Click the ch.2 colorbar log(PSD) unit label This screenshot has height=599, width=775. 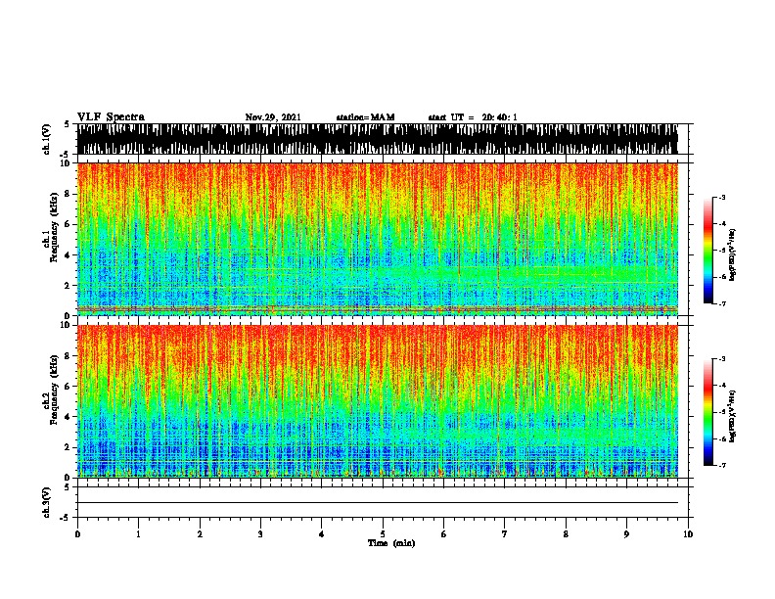click(732, 416)
